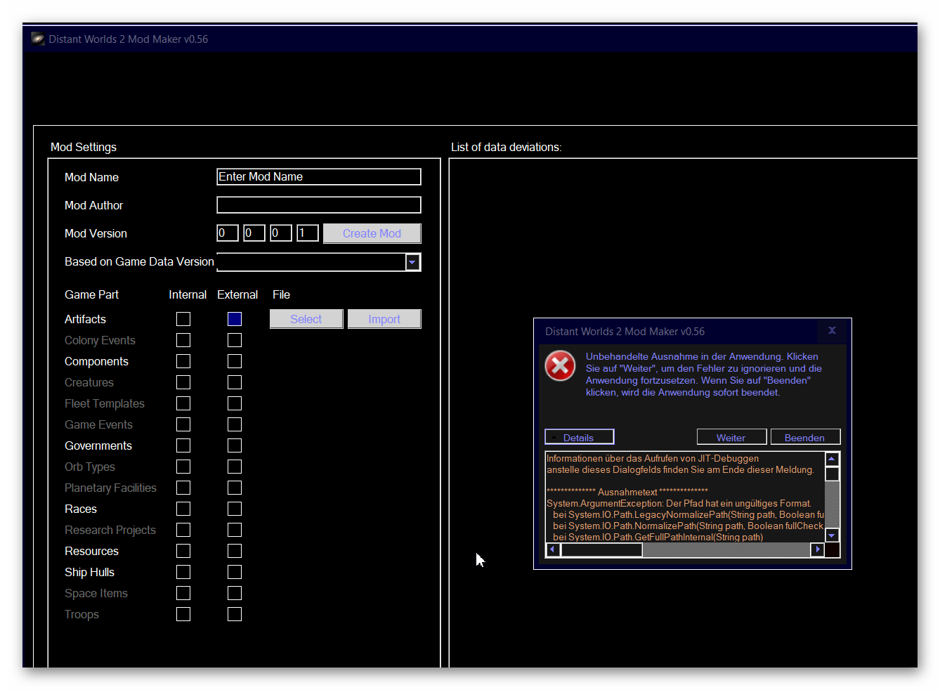
Task: Toggle the Artifacts Internal checkbox
Action: [183, 319]
